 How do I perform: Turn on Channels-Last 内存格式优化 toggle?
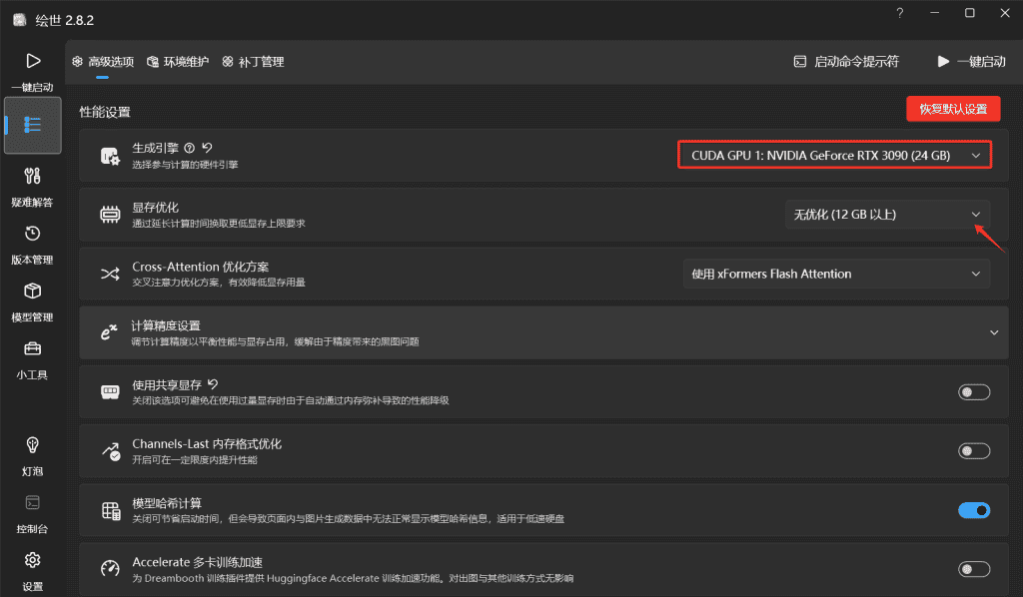(x=973, y=451)
